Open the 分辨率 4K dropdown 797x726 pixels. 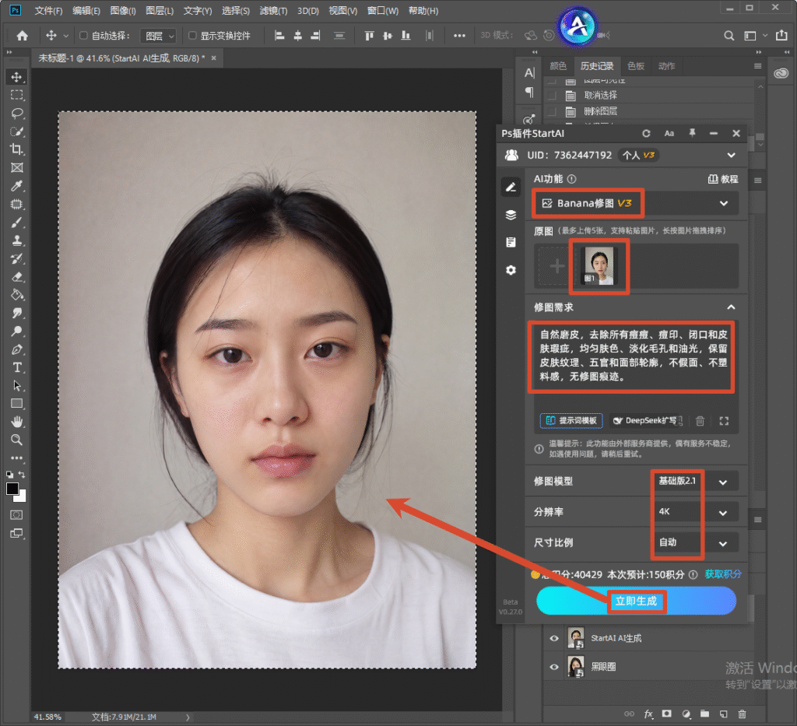[x=695, y=512]
